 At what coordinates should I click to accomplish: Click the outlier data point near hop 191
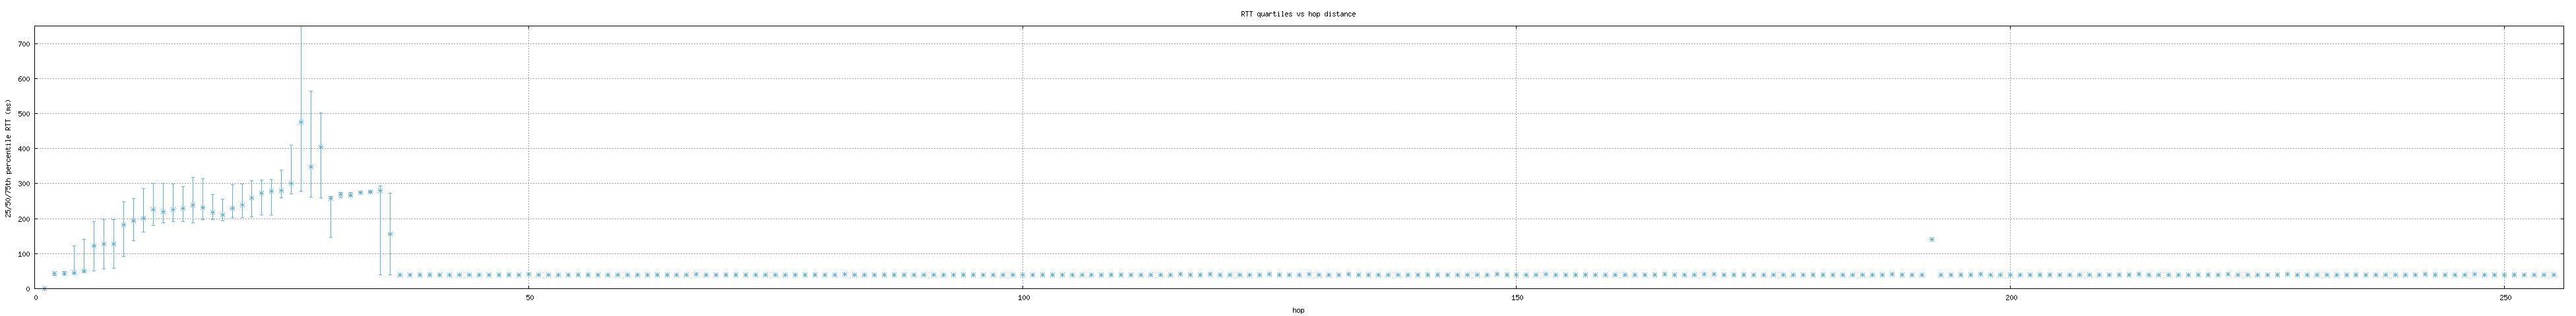point(1931,239)
